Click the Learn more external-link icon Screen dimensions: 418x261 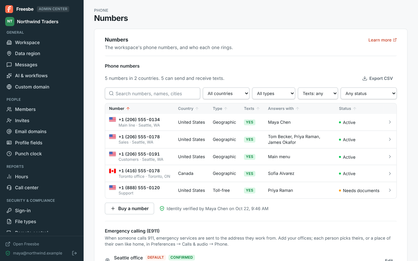[x=395, y=40]
